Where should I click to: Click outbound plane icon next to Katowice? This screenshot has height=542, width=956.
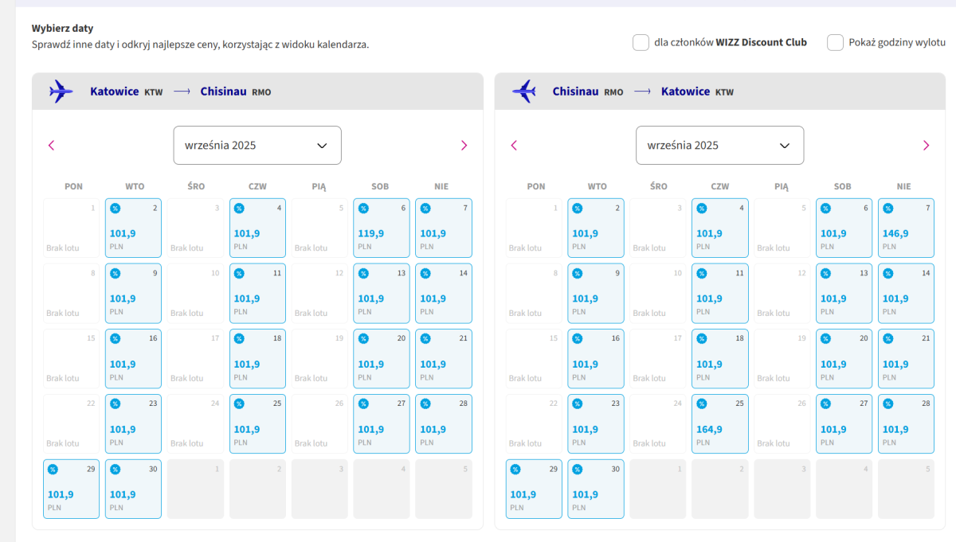(x=61, y=92)
